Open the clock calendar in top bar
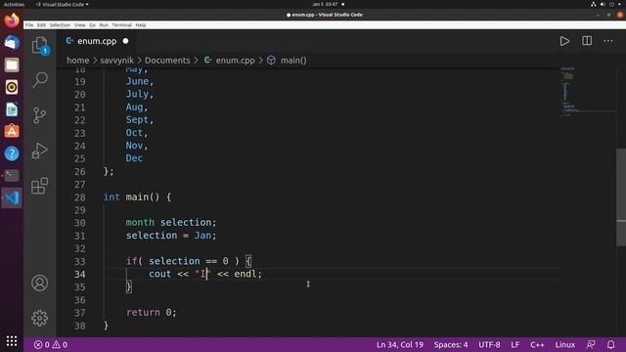This screenshot has width=626, height=352. pyautogui.click(x=326, y=4)
